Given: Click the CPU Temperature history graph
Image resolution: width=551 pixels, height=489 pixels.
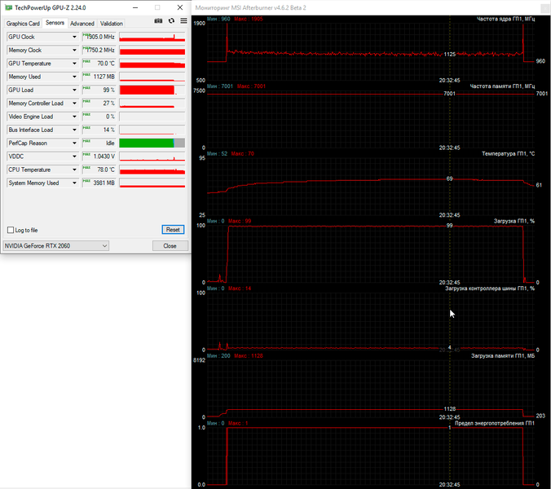Looking at the screenshot, I should point(152,170).
